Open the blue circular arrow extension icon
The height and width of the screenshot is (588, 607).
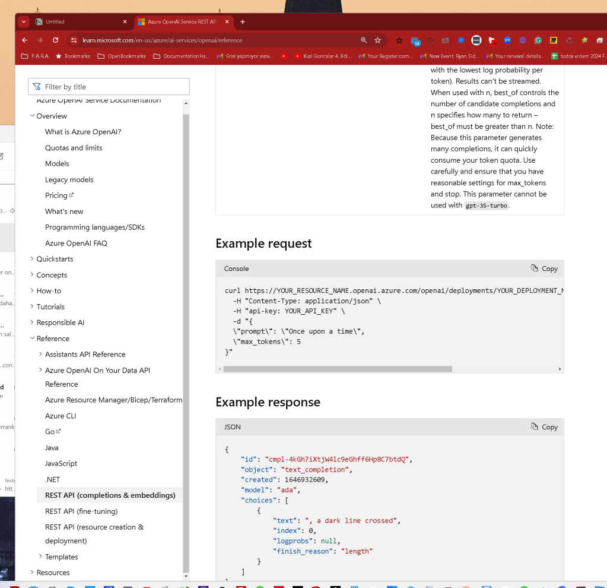460,40
